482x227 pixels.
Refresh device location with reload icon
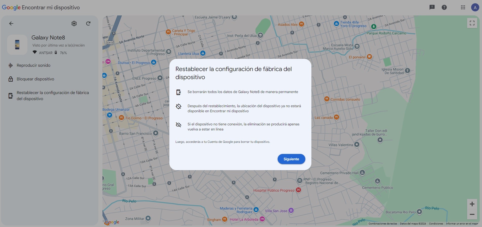click(88, 24)
